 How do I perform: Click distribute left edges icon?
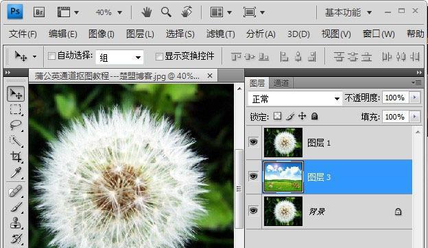pos(387,56)
